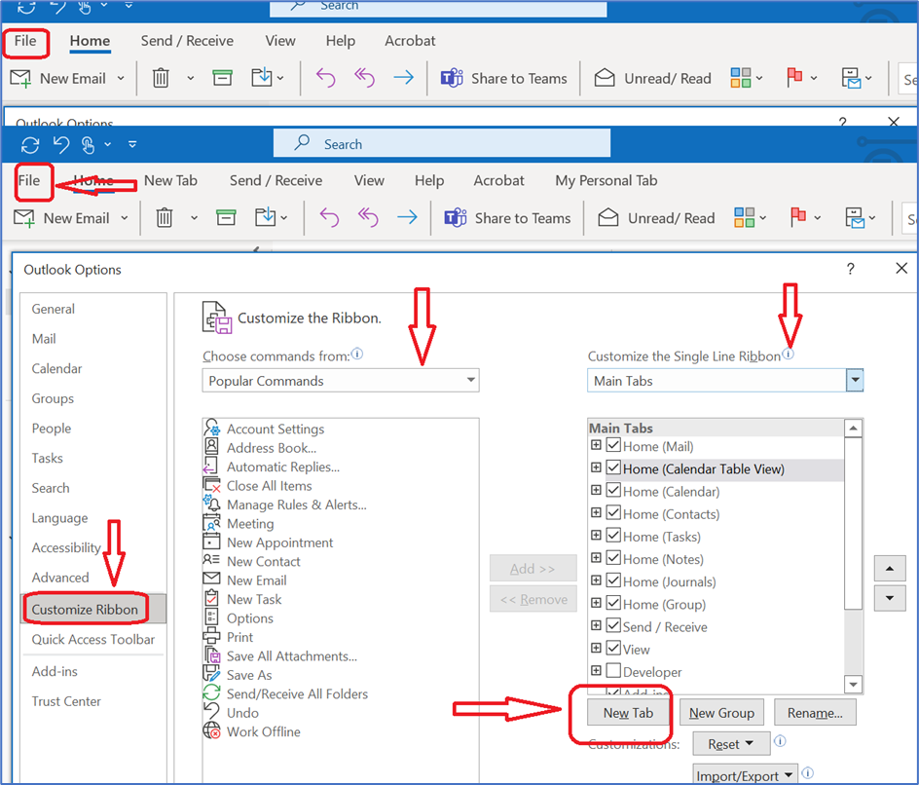This screenshot has width=919, height=785.
Task: Click Follow Up flag in window with My Personal Tab
Action: (x=797, y=217)
